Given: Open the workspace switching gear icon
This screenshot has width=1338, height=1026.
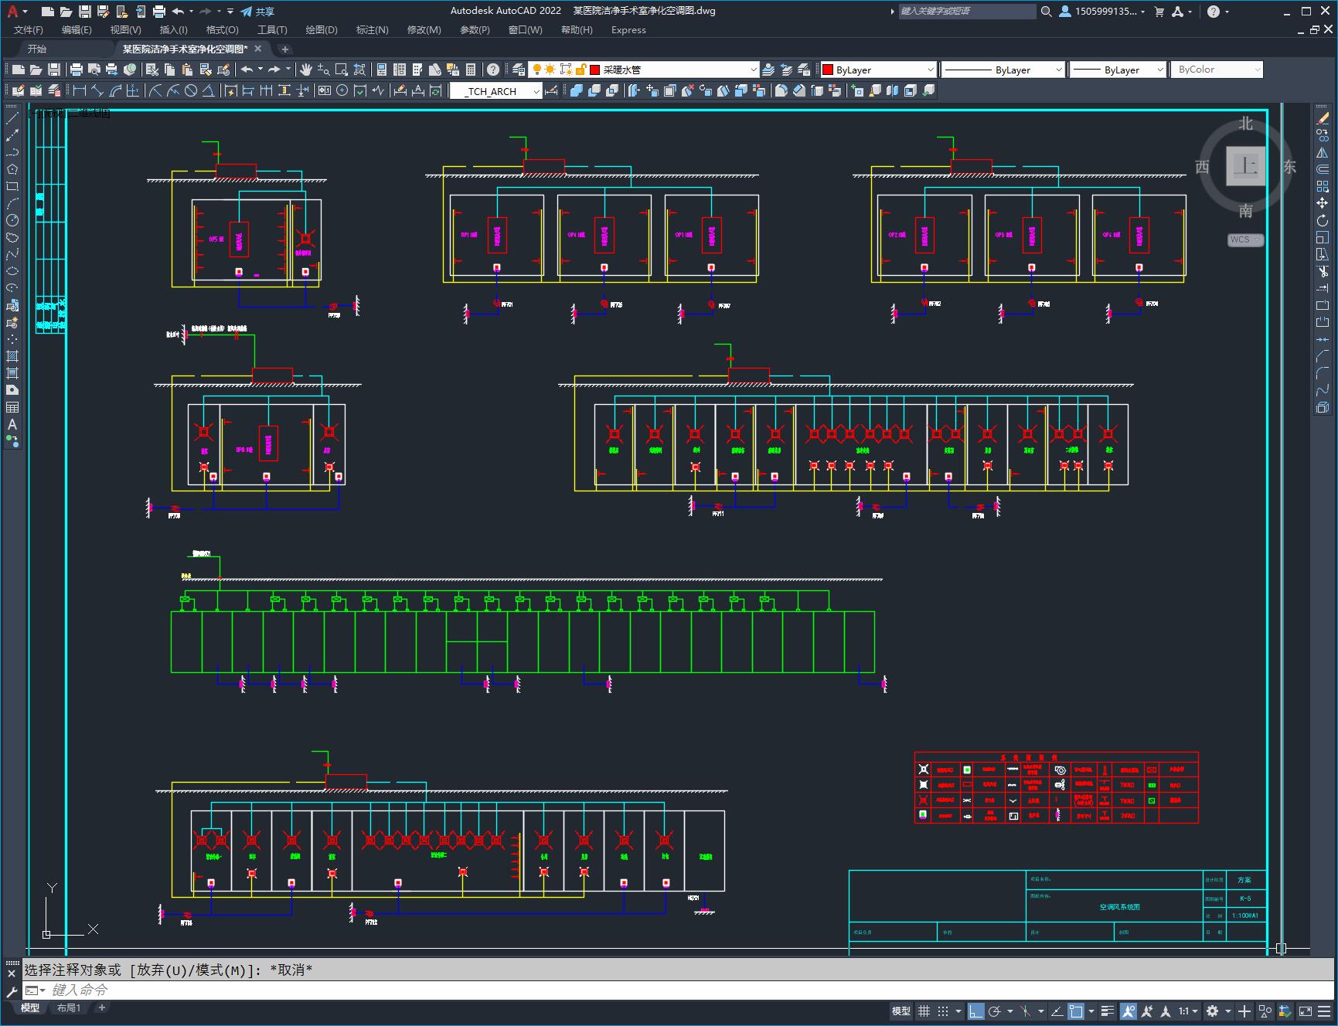Looking at the screenshot, I should point(1213,1011).
